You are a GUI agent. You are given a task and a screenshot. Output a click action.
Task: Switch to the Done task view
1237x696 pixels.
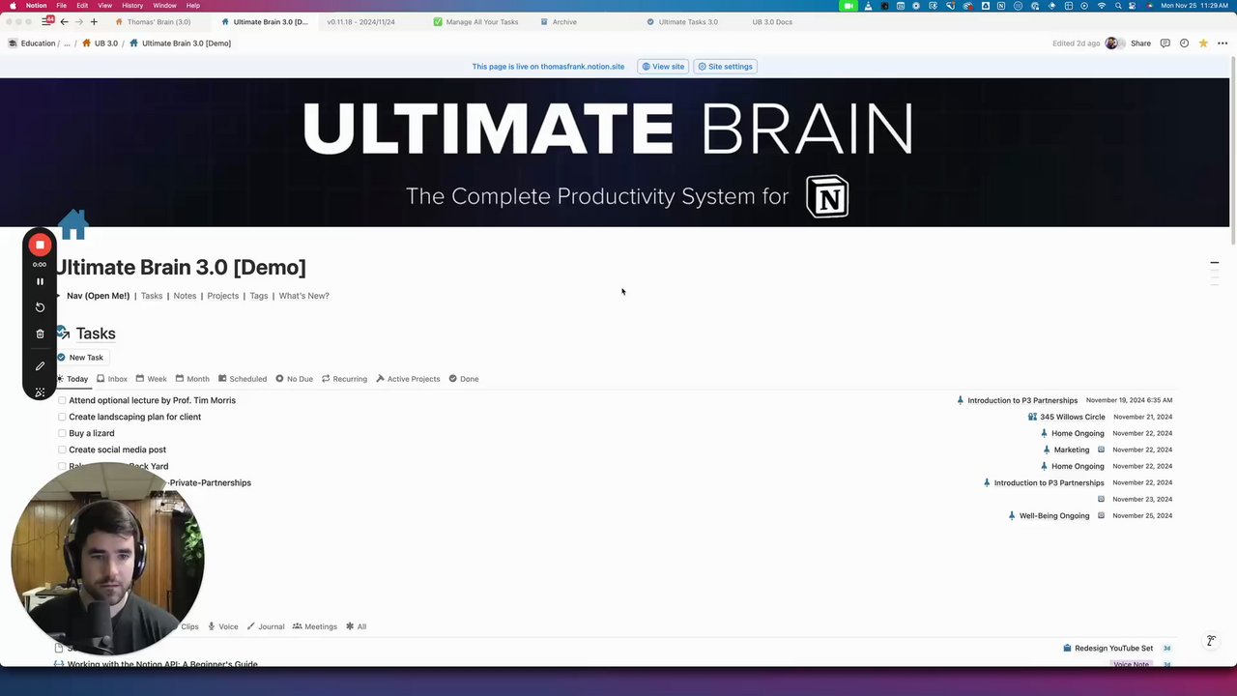pyautogui.click(x=464, y=379)
